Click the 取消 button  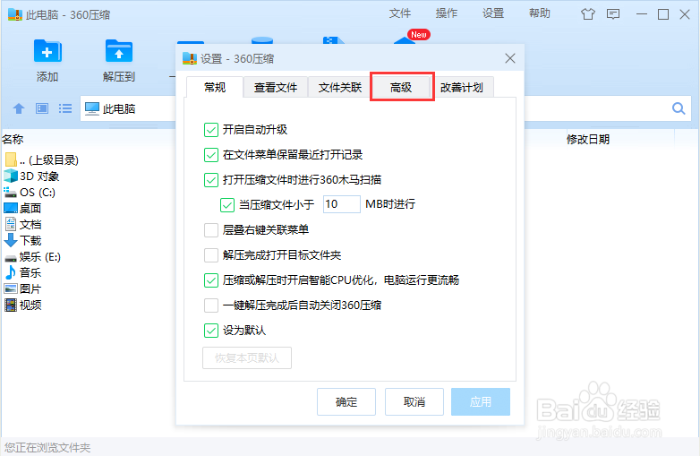point(414,401)
